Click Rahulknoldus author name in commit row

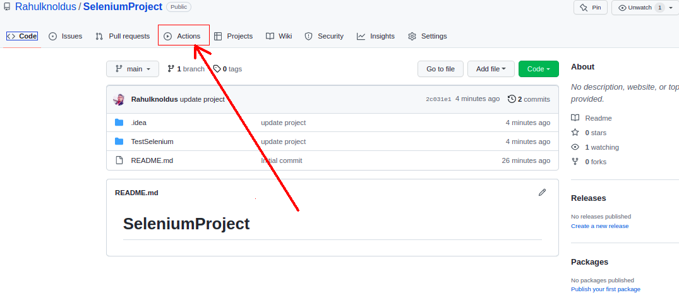click(x=154, y=99)
